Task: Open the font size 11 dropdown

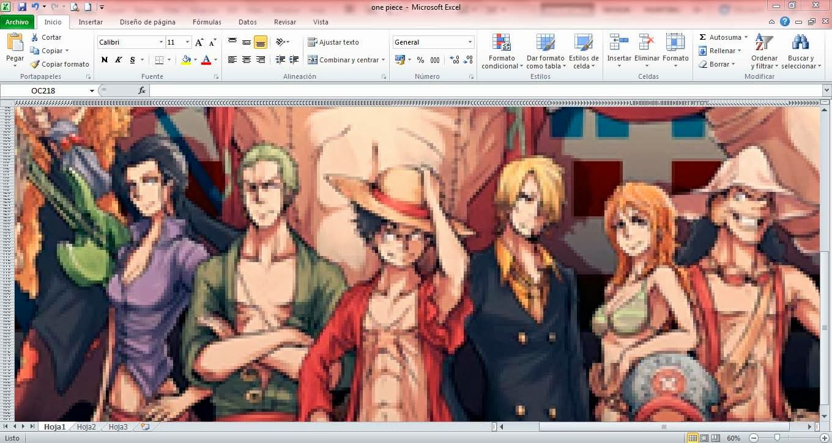Action: tap(187, 42)
